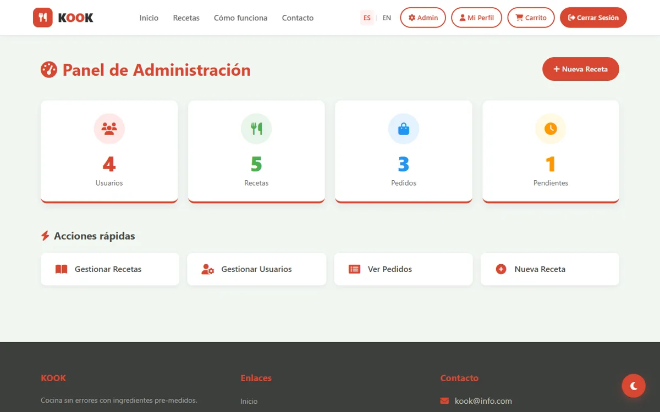660x412 pixels.
Task: Open the Carrito shopping cart button
Action: coord(531,18)
